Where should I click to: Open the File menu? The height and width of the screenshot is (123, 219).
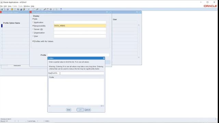(x=1, y=6)
